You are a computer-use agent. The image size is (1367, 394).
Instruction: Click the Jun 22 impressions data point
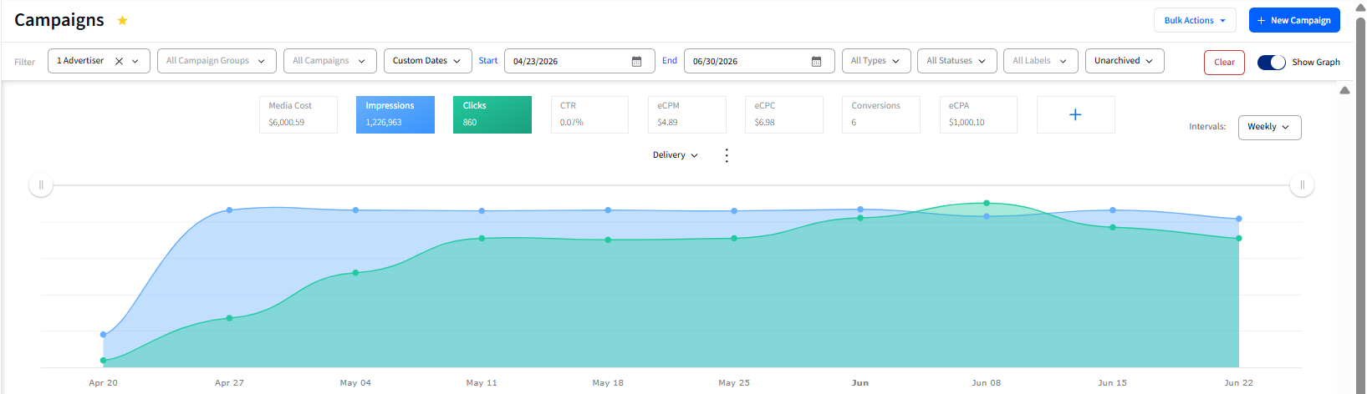1239,219
